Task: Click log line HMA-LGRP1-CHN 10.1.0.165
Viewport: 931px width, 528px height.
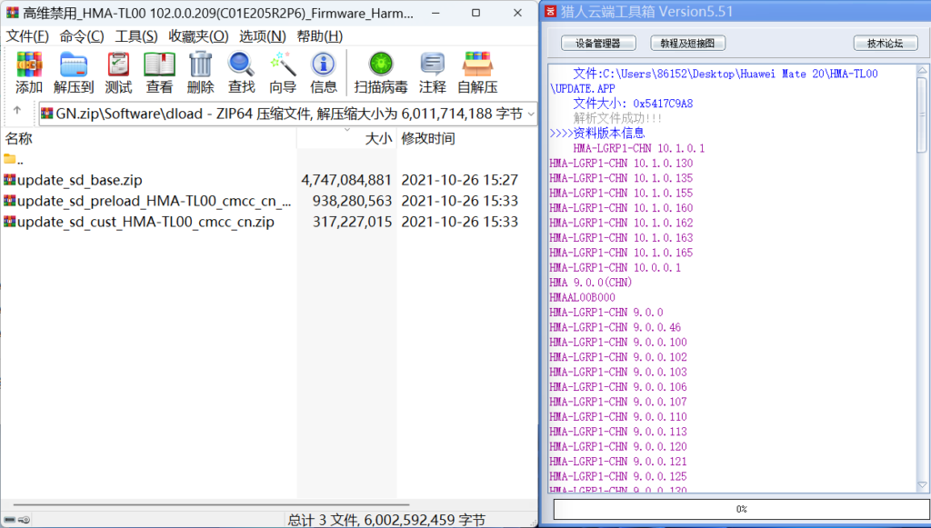Action: (621, 253)
